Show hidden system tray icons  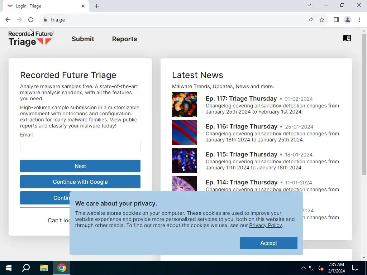[303, 268]
